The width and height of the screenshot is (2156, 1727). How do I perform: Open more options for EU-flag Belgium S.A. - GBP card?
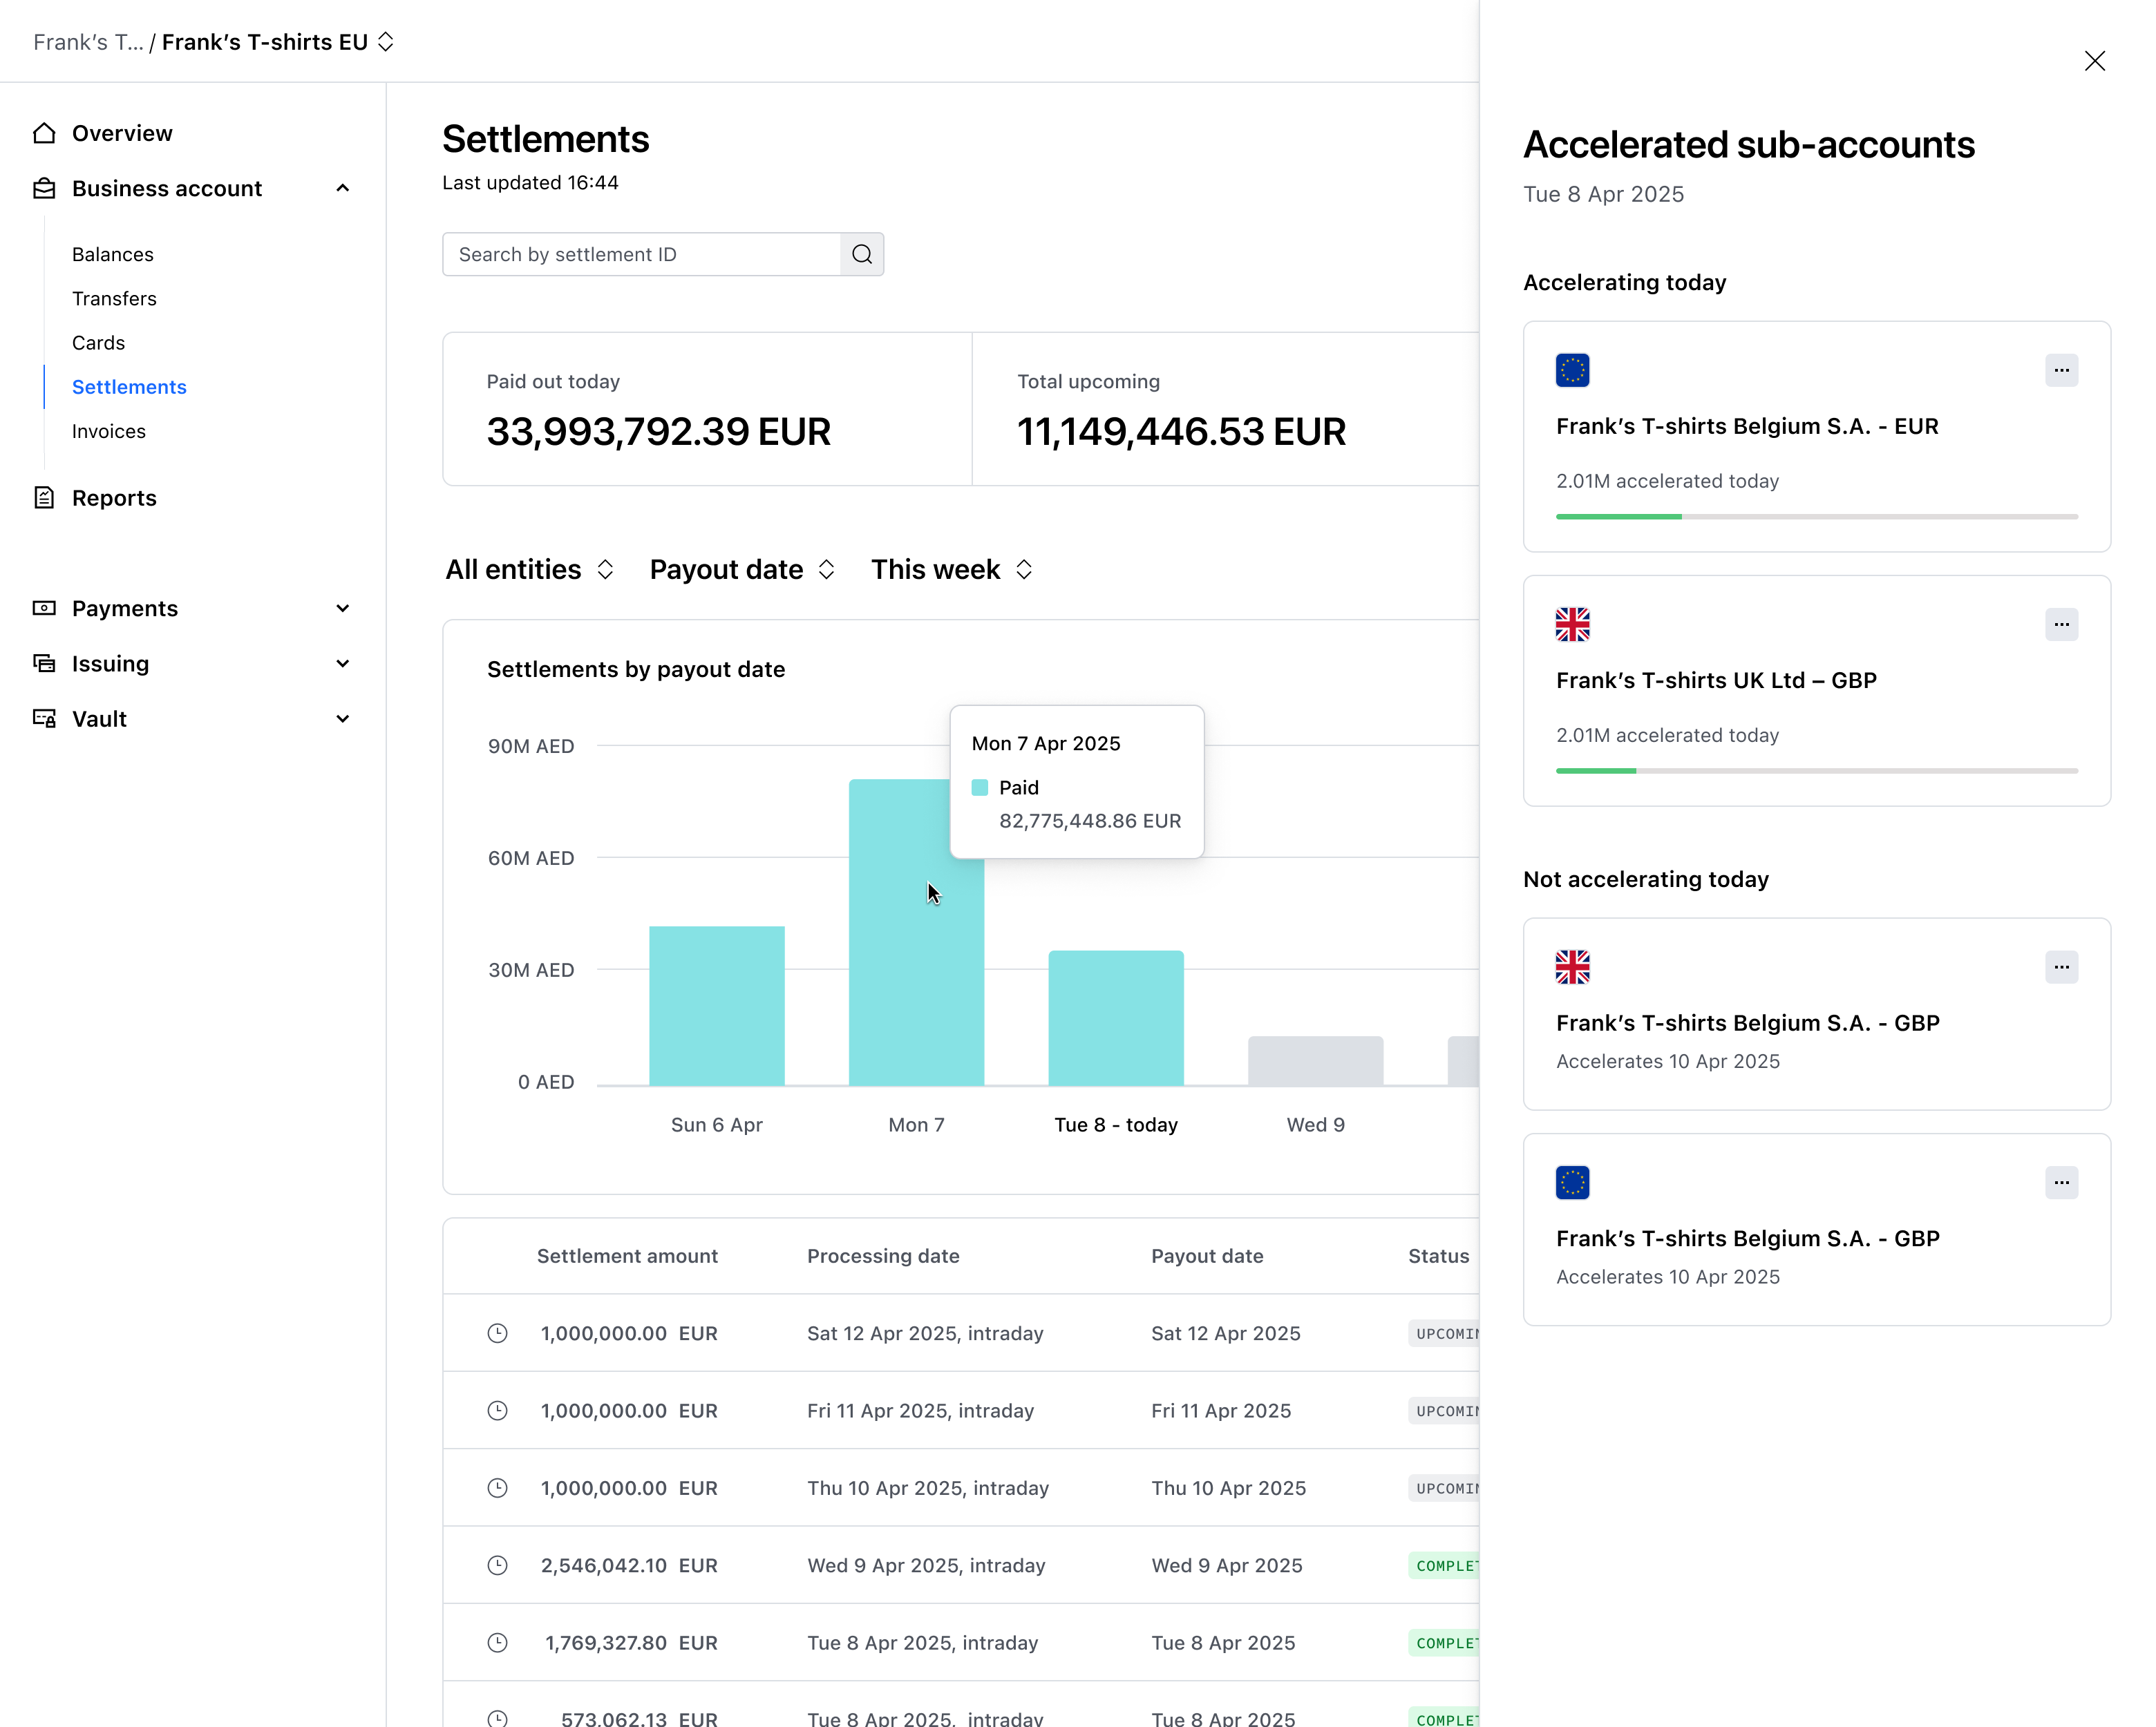(2061, 1183)
